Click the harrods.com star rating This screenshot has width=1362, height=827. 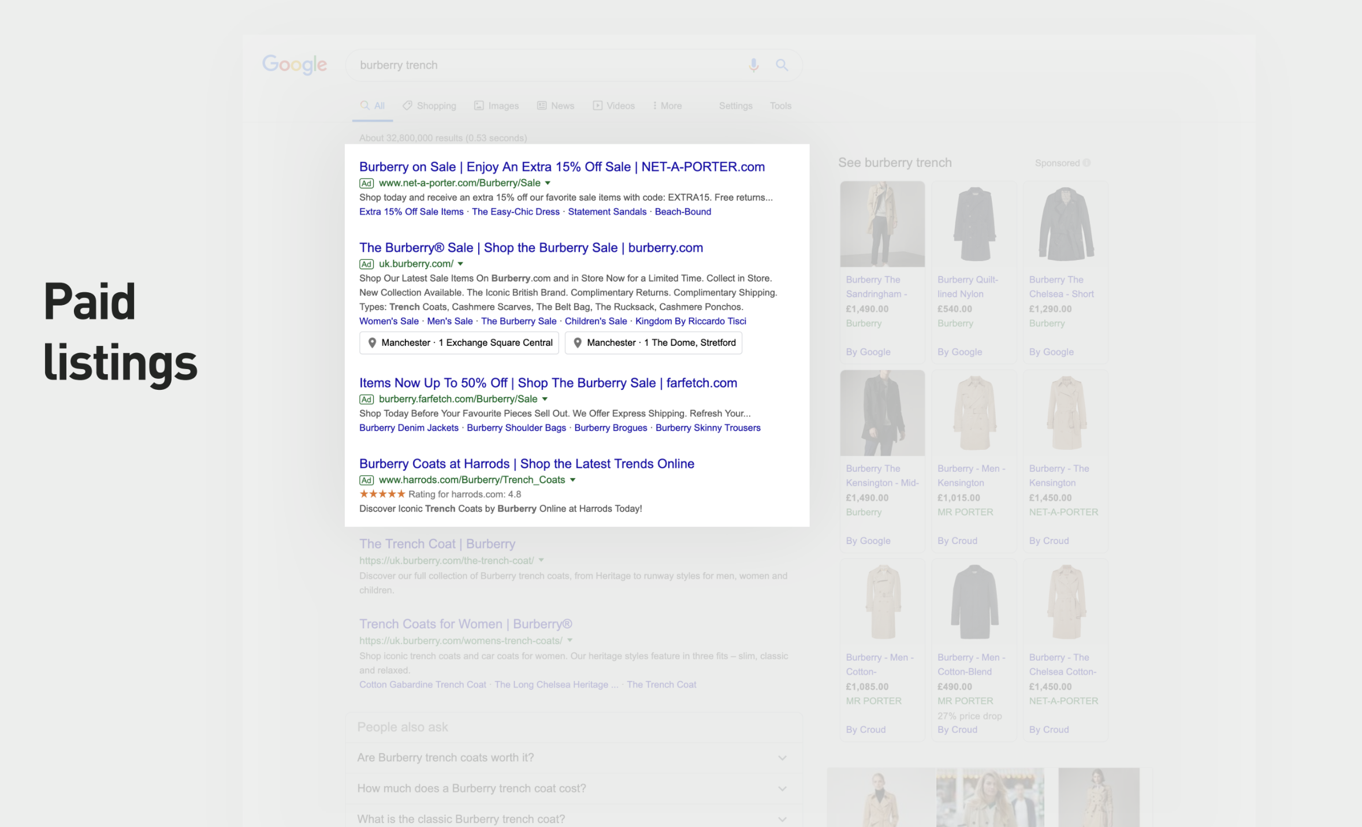[382, 494]
